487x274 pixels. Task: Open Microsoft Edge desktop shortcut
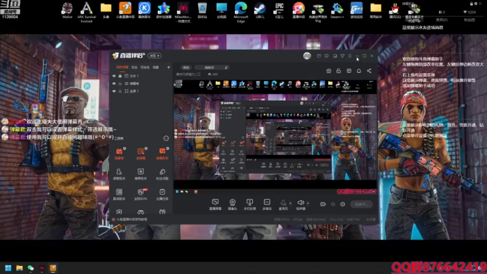click(240, 12)
